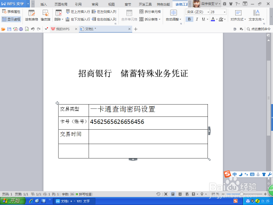The height and width of the screenshot is (205, 273).
Task: Click the zoom in plus button
Action: pos(265,194)
